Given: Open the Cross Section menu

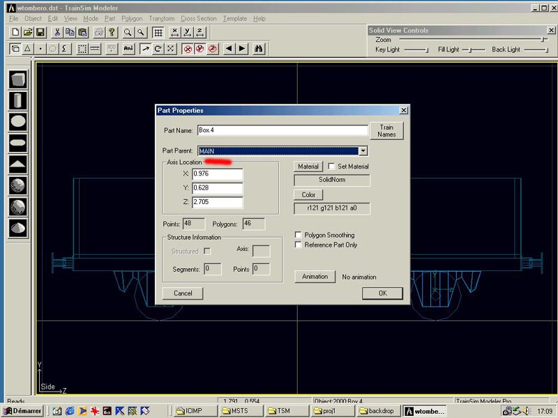Looking at the screenshot, I should (x=198, y=19).
